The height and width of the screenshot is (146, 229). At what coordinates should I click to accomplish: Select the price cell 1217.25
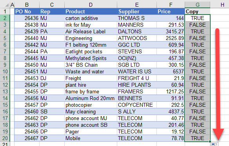(x=171, y=91)
